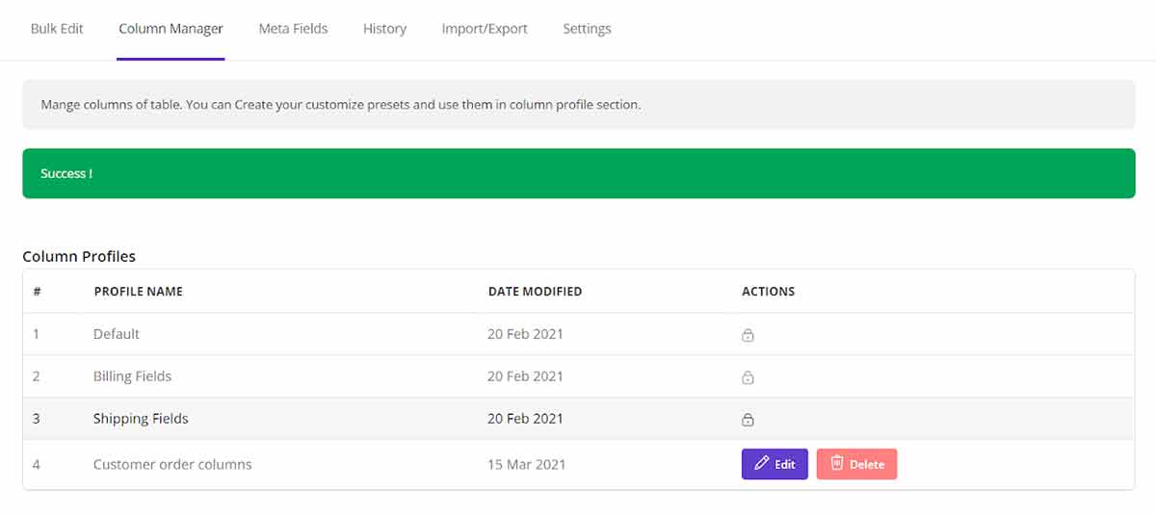
Task: Click the gray column manager description banner
Action: 578,104
